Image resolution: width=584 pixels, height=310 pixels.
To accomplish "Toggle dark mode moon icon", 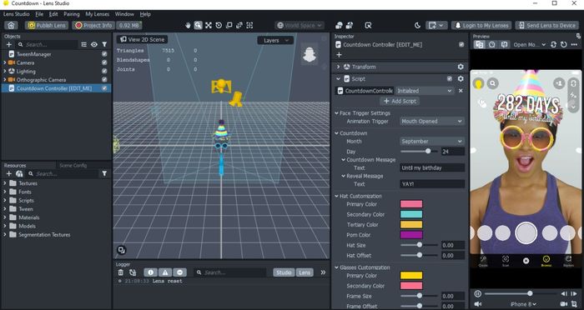I will click(x=417, y=25).
